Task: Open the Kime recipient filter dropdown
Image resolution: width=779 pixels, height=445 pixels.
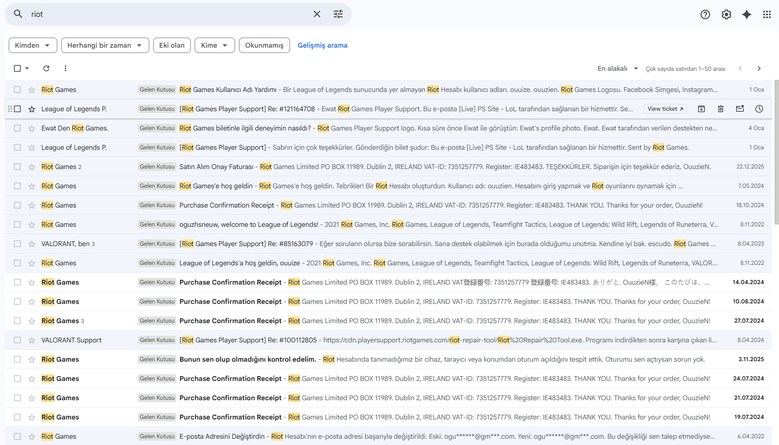Action: pos(214,45)
